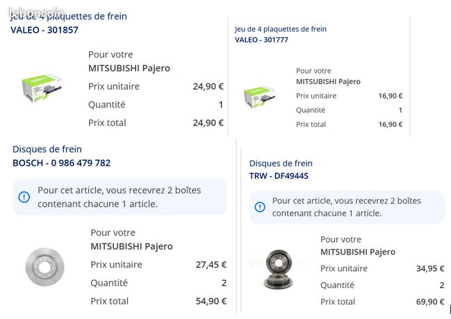451x319 pixels.
Task: Select the Disques de frein heading above BOSCH
Action: point(47,149)
